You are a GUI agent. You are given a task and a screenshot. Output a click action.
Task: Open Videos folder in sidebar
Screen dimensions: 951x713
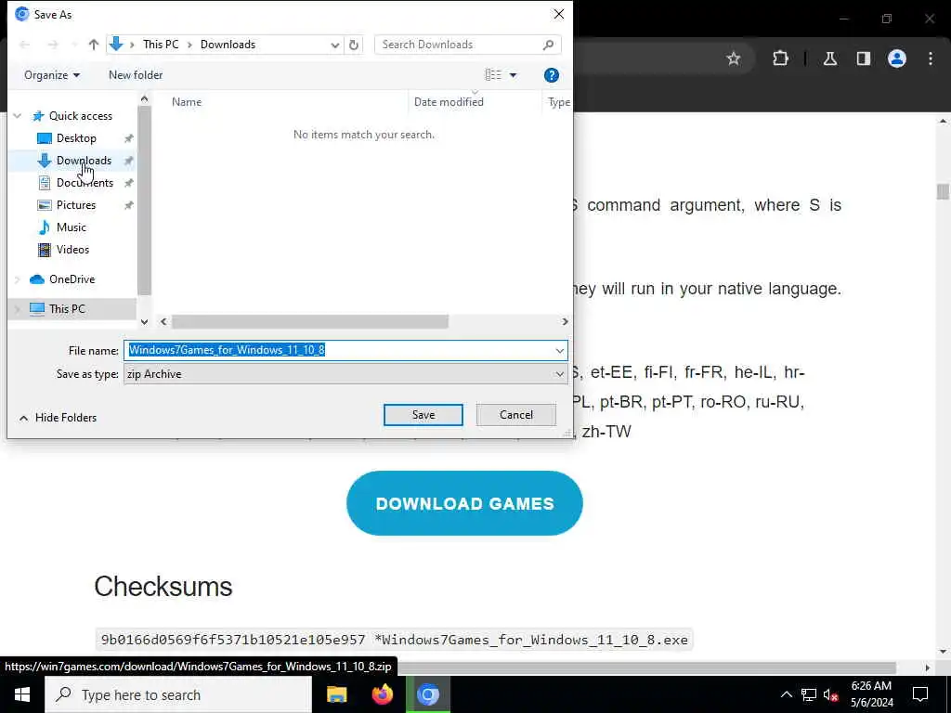(72, 250)
